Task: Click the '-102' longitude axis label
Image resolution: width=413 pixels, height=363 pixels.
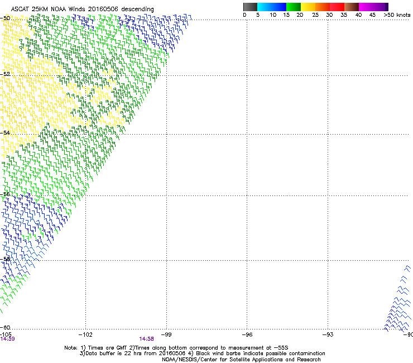Action: click(x=85, y=335)
